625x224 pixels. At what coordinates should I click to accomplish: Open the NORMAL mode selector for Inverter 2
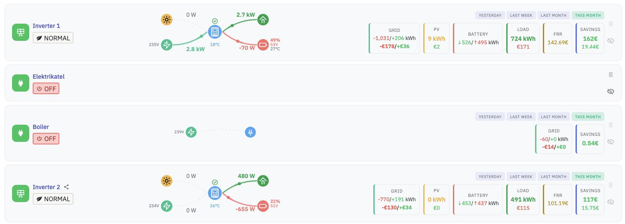pos(53,199)
